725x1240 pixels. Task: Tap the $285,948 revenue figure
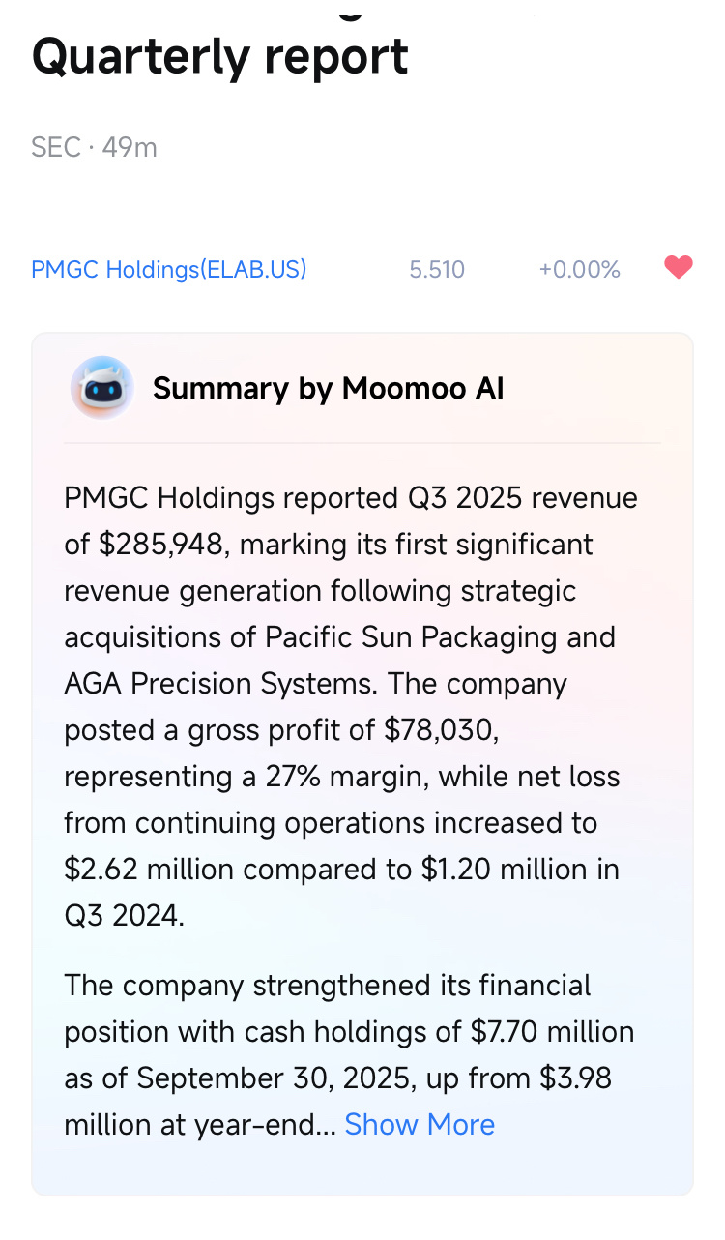coord(164,545)
